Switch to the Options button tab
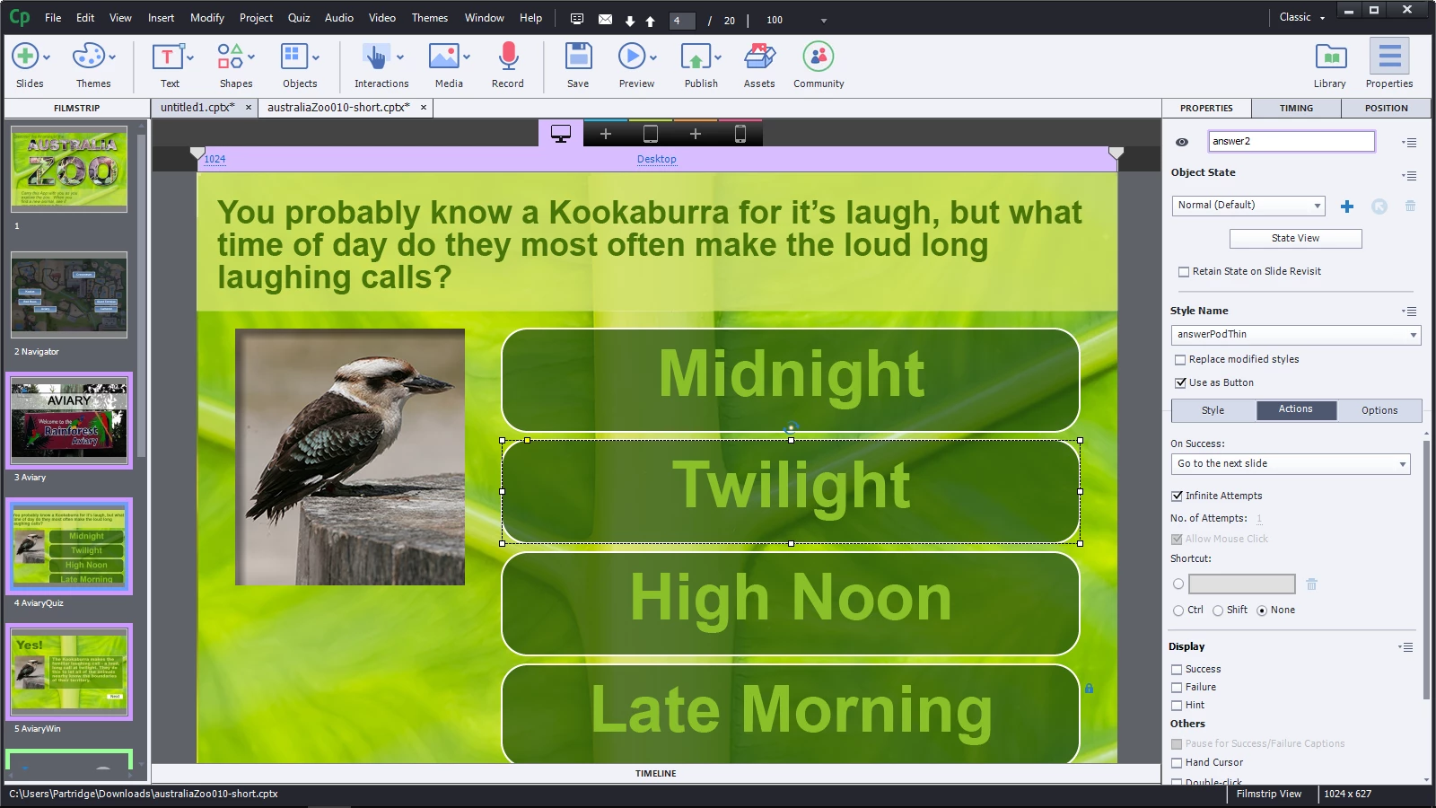Screen dimensions: 1436x808 tap(1379, 410)
